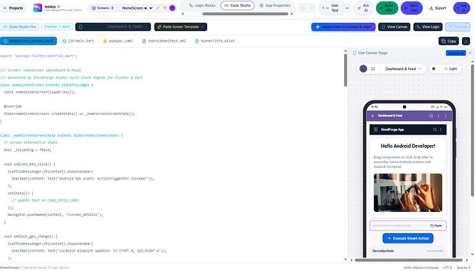Switch to the Code Studio tab
Screen dimensions: 475x271
click(x=237, y=6)
